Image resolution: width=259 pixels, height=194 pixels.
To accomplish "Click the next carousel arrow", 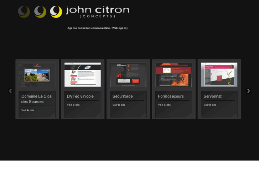I will click(x=248, y=91).
